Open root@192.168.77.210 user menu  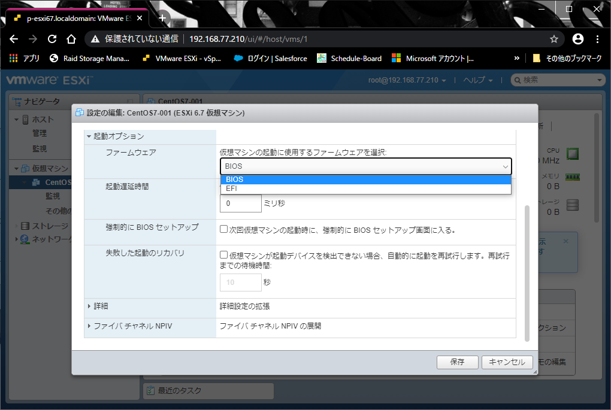tap(407, 80)
